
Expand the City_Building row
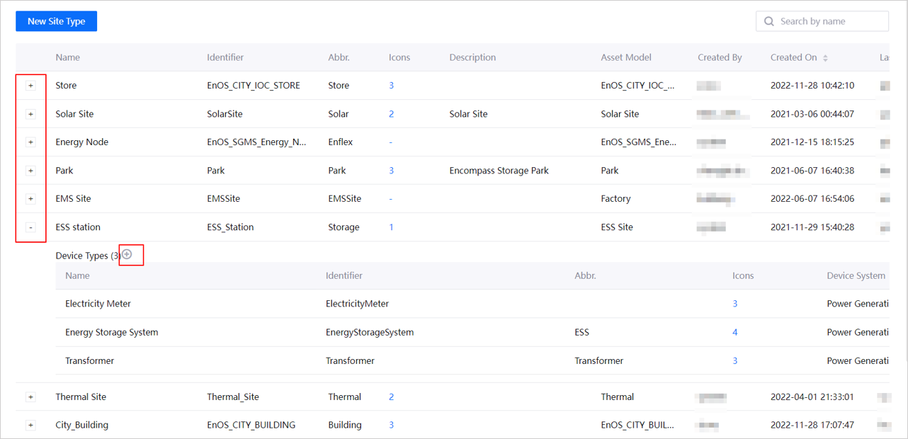coord(30,426)
